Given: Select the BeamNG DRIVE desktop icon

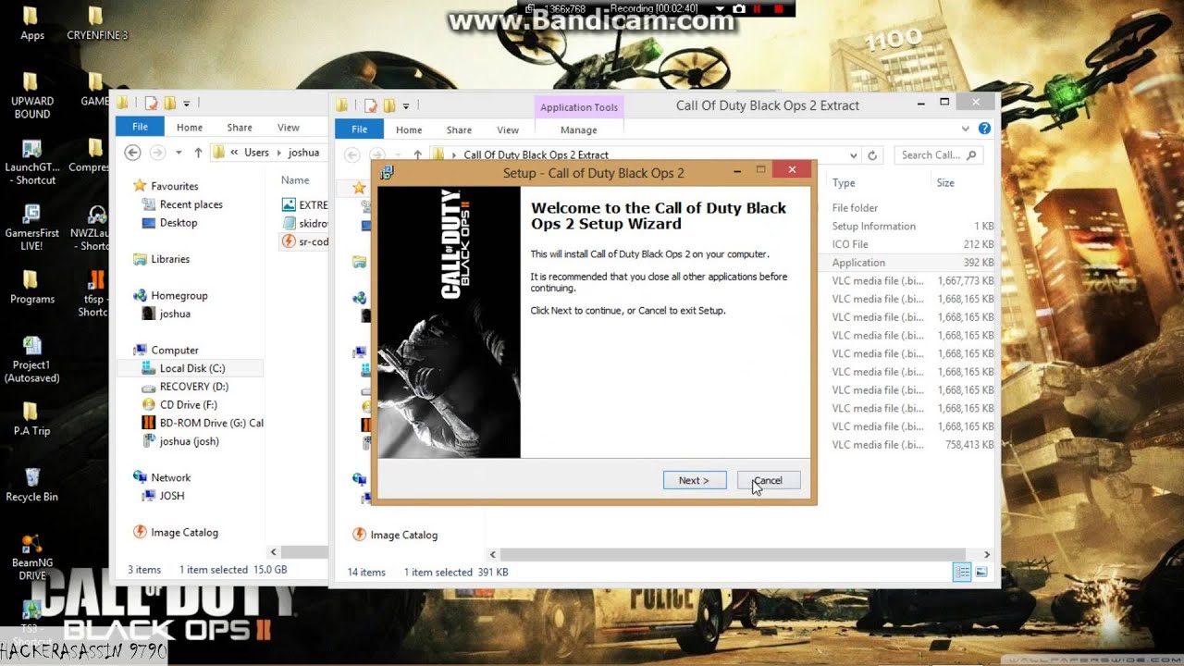Looking at the screenshot, I should click(x=31, y=556).
